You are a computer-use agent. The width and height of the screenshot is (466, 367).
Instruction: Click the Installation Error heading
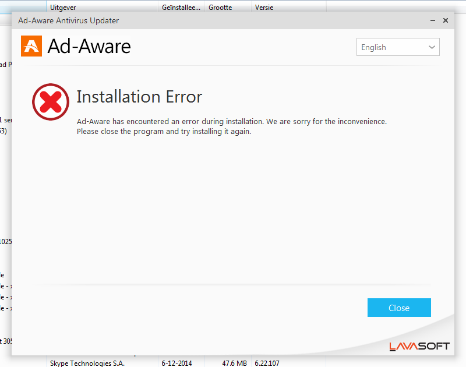[x=139, y=97]
